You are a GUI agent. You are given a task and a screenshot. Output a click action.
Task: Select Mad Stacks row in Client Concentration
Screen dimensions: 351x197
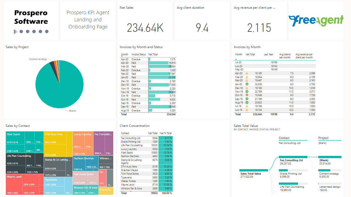click(147, 153)
